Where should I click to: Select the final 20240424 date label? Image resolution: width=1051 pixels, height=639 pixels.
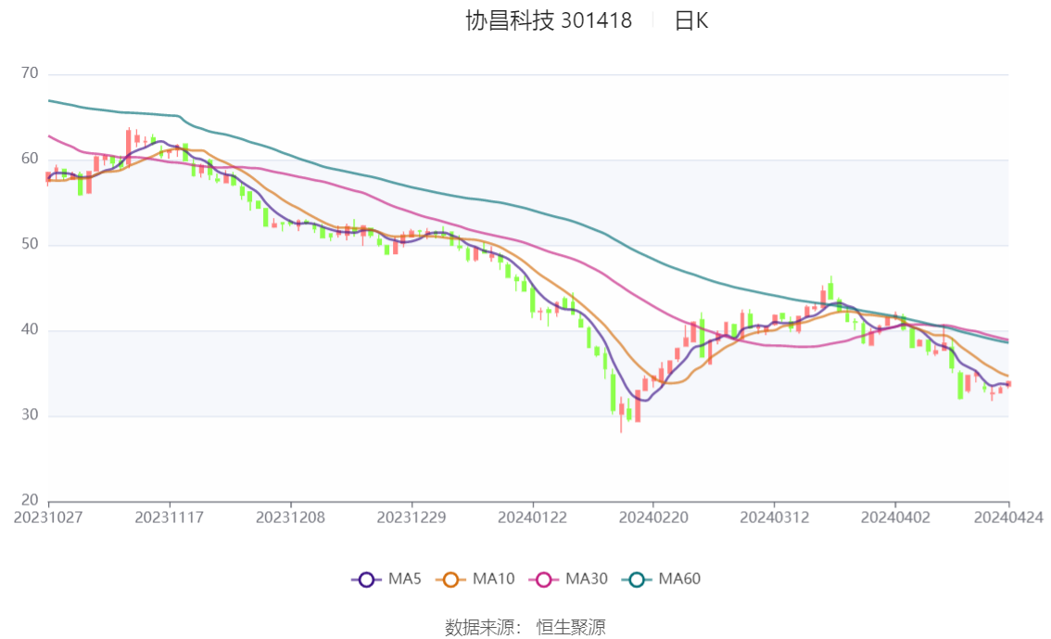click(x=1007, y=517)
